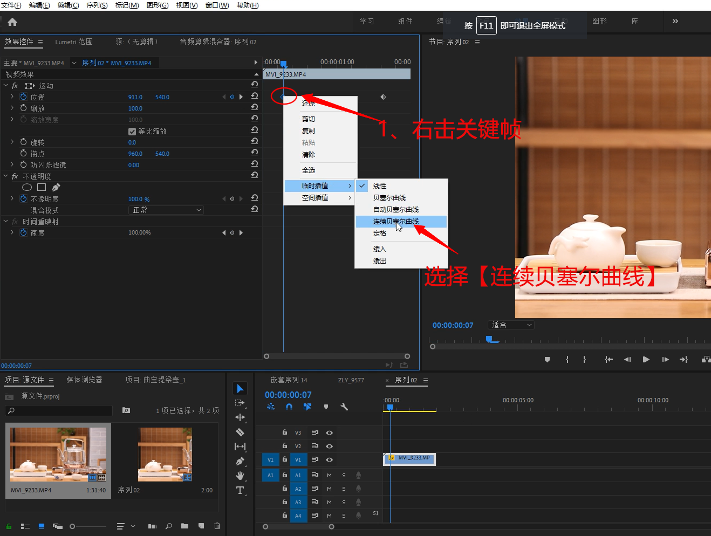Image resolution: width=711 pixels, height=536 pixels.
Task: Mute audio track A1
Action: tap(329, 475)
